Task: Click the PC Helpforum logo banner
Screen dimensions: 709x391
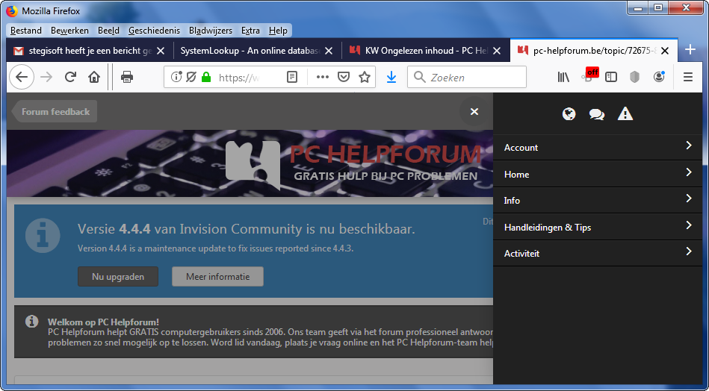Action: [353, 163]
